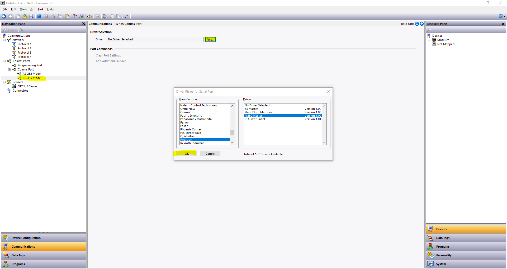Select Phoenix Contact manufacturer

tap(205, 129)
